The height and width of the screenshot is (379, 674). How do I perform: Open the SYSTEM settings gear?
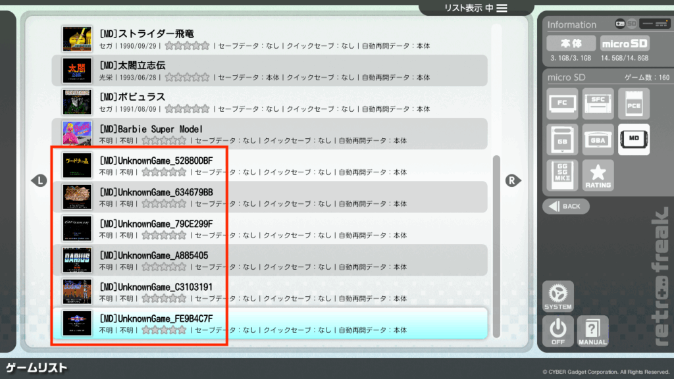557,297
